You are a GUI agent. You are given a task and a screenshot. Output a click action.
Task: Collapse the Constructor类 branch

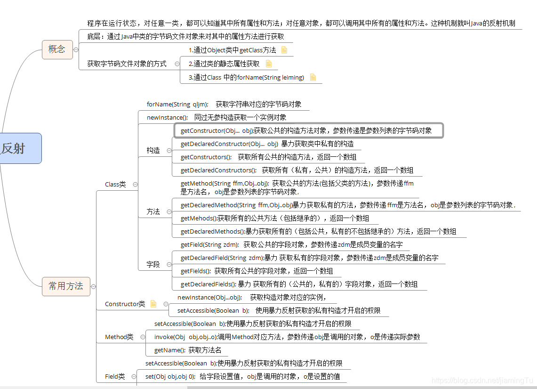166,304
